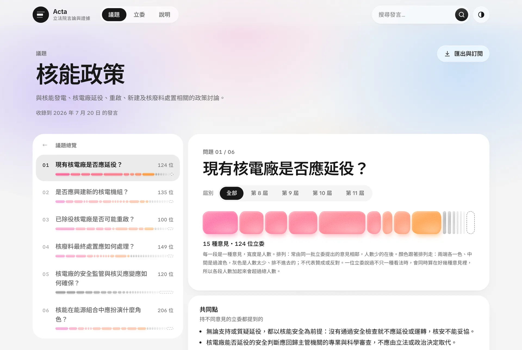Select question 06 核能在能源組合中應扮演什麼角色
522x350 pixels.
point(108,317)
